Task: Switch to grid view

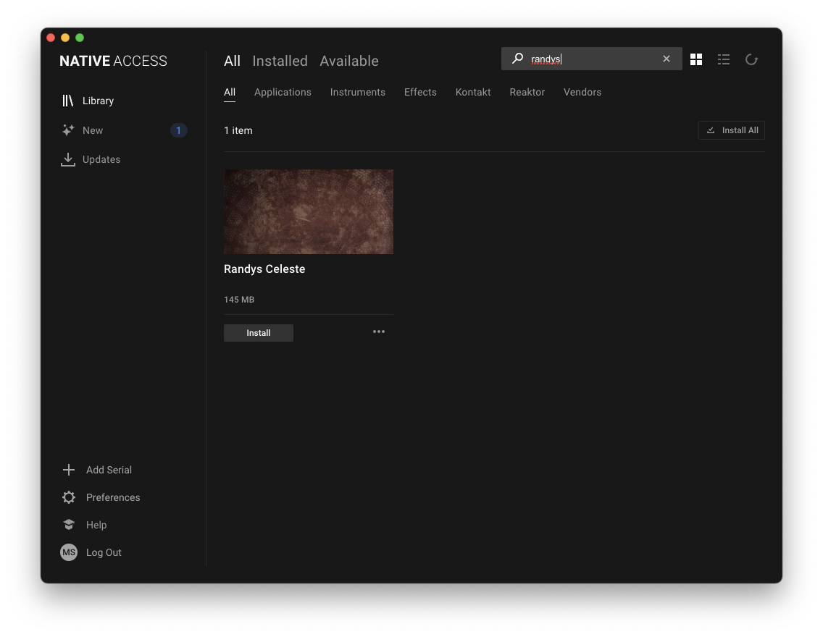Action: 696,59
